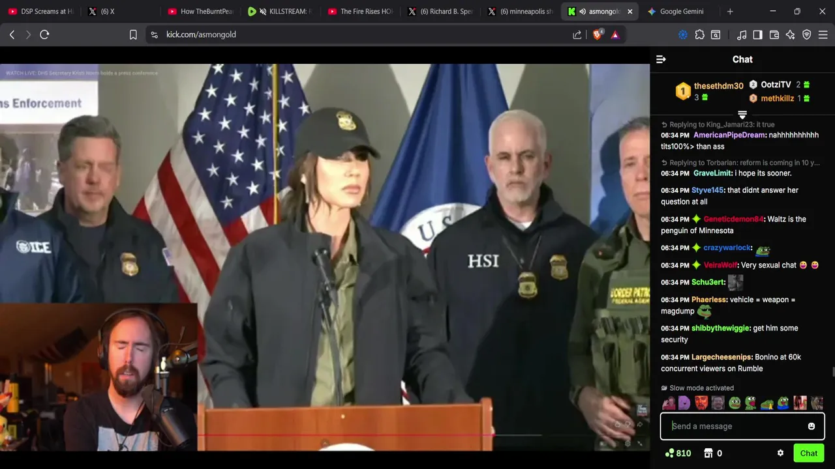Viewport: 835px width, 469px height.
Task: Switch to The Fire Rises tab
Action: [x=360, y=11]
